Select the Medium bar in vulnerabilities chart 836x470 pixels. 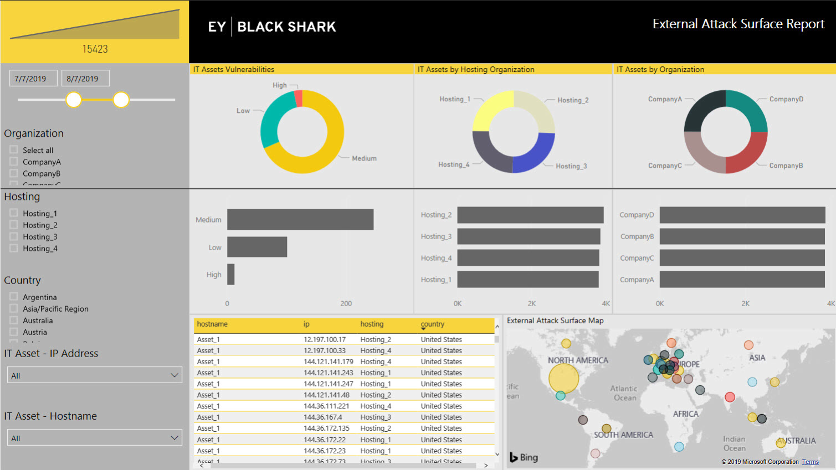click(300, 219)
